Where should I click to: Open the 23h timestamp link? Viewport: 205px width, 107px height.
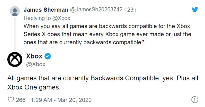[132, 10]
